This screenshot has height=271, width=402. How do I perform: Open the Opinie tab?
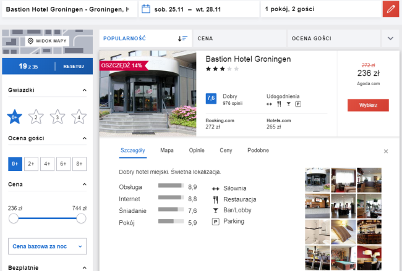tap(197, 151)
